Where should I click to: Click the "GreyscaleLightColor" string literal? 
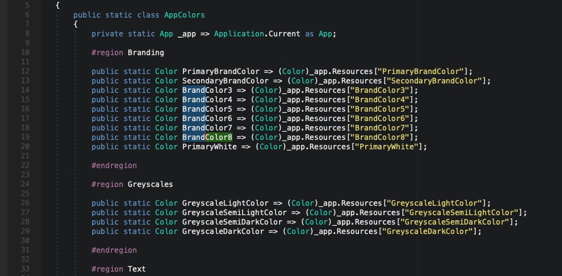click(x=434, y=203)
